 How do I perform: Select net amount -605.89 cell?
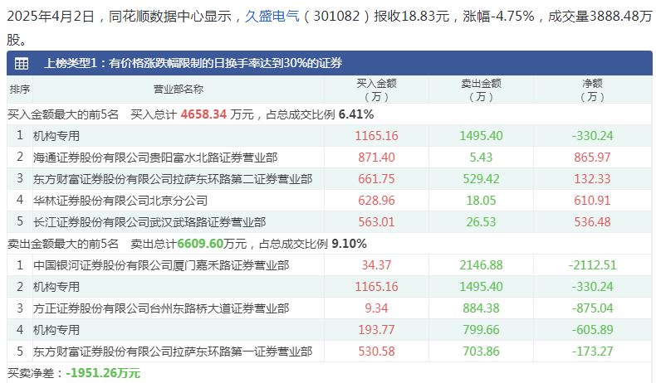[592, 330]
